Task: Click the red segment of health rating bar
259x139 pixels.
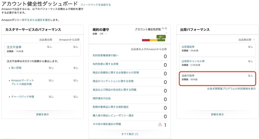Action: [146, 40]
